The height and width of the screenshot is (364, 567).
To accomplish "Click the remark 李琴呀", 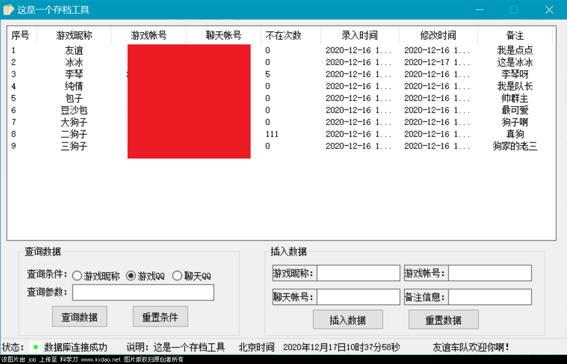I will (x=515, y=74).
